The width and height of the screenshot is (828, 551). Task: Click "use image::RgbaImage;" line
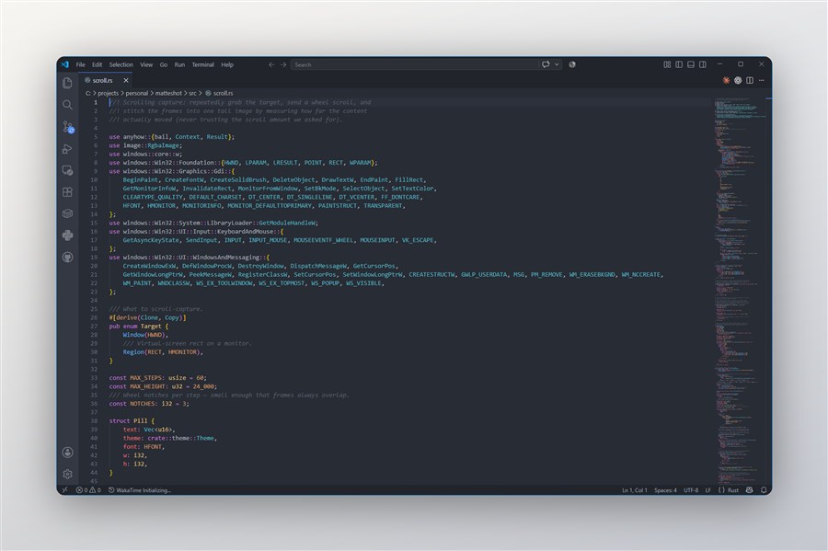[145, 145]
